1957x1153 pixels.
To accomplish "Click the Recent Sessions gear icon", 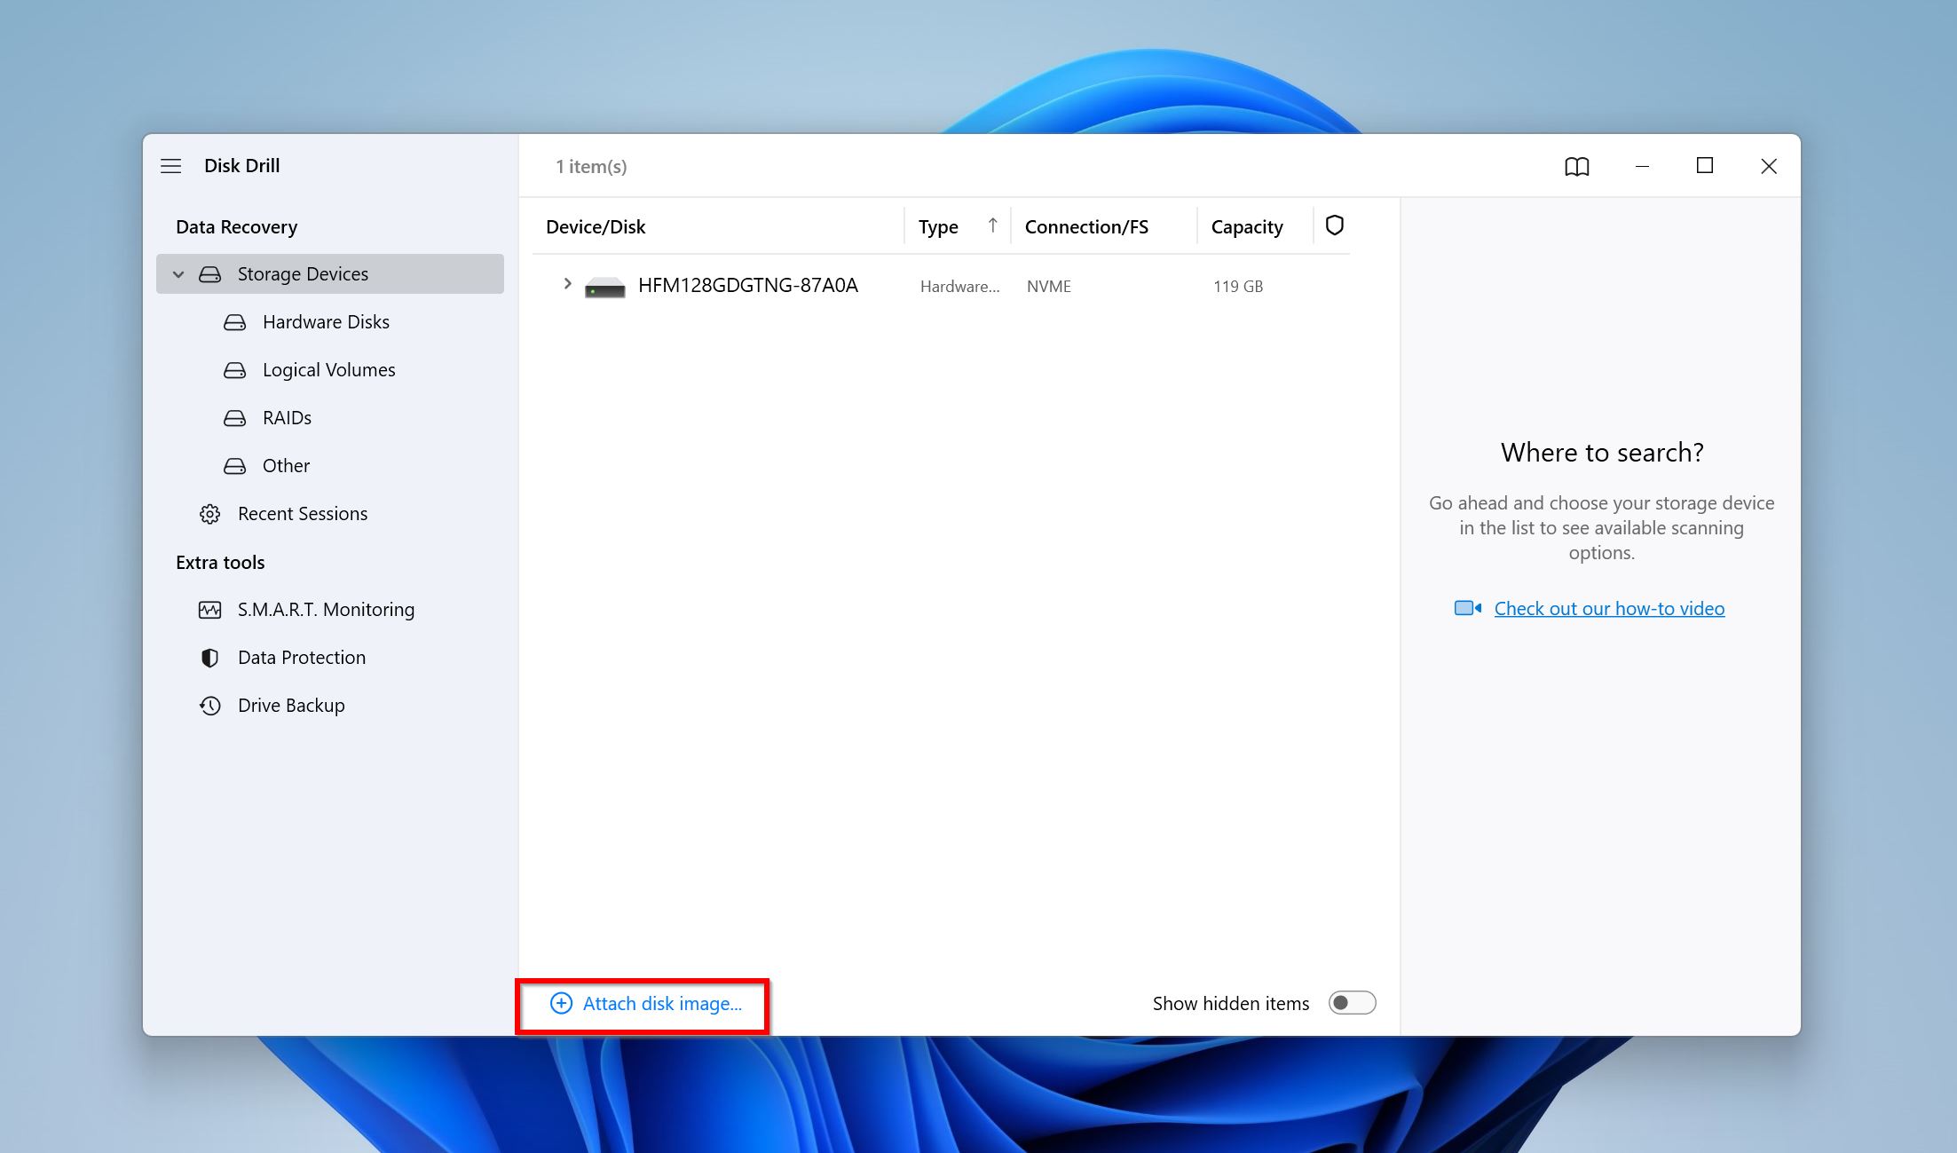I will (x=209, y=513).
